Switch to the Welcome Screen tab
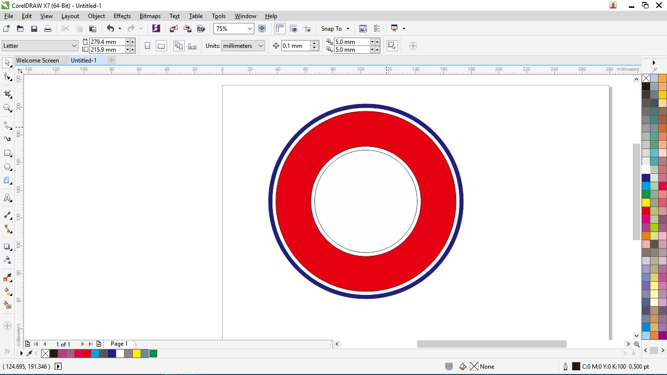The image size is (667, 375). [38, 61]
